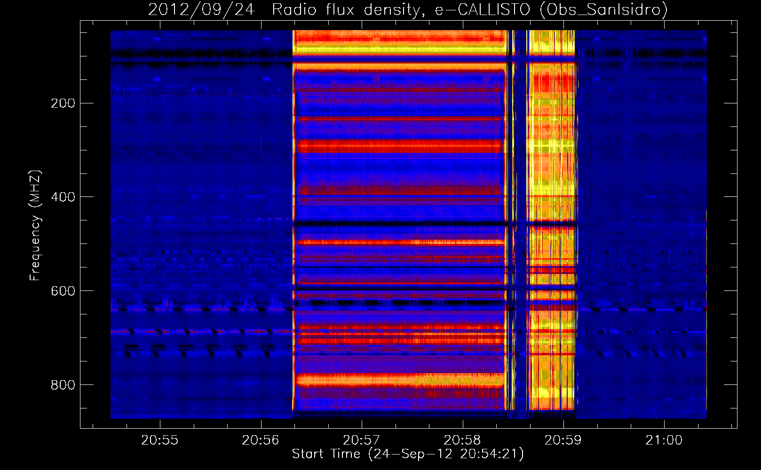Click the 20:55 time tick label
This screenshot has height=470, width=761.
coord(160,440)
